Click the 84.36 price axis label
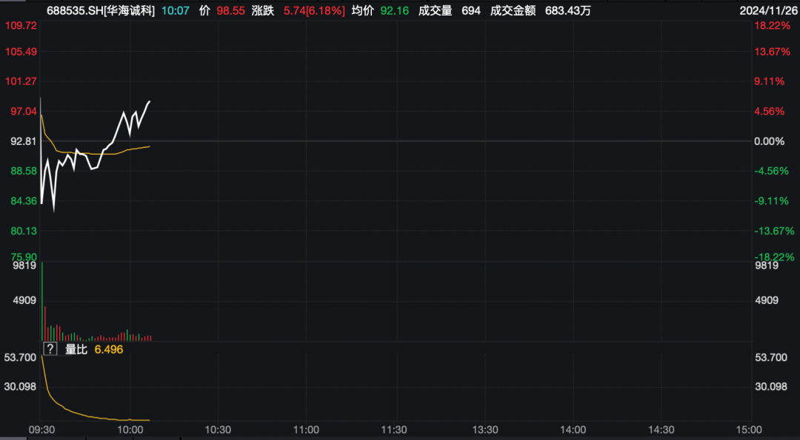The height and width of the screenshot is (440, 800). 24,201
